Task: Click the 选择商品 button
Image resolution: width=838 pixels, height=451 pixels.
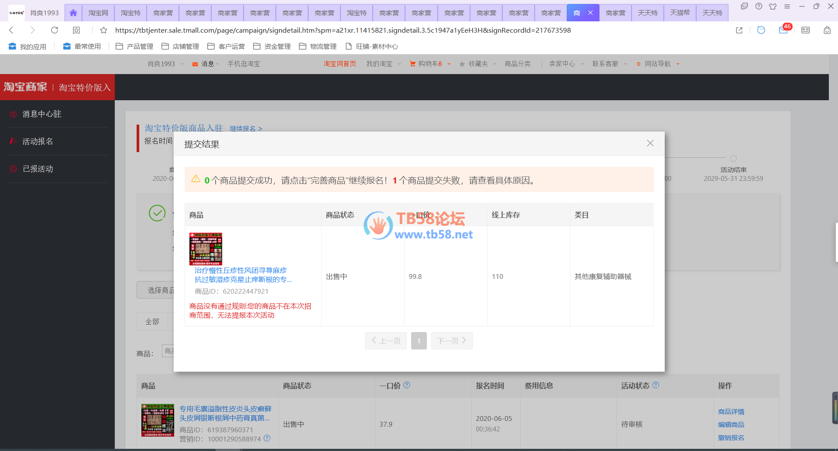Action: [155, 290]
